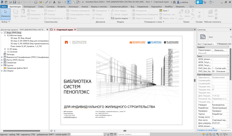Select the Окно (Window) tool
The height and width of the screenshot is (136, 232).
coord(32,11)
